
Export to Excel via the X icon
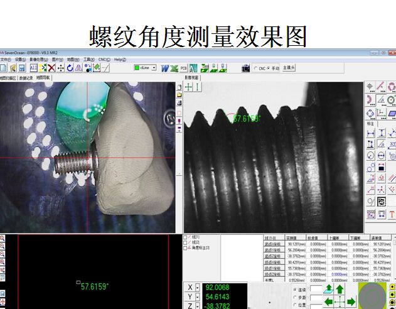(173, 68)
